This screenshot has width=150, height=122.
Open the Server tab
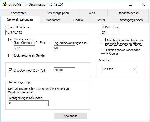(101, 20)
